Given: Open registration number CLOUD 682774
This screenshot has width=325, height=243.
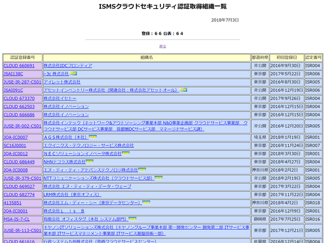Looking at the screenshot, I should click(19, 195).
